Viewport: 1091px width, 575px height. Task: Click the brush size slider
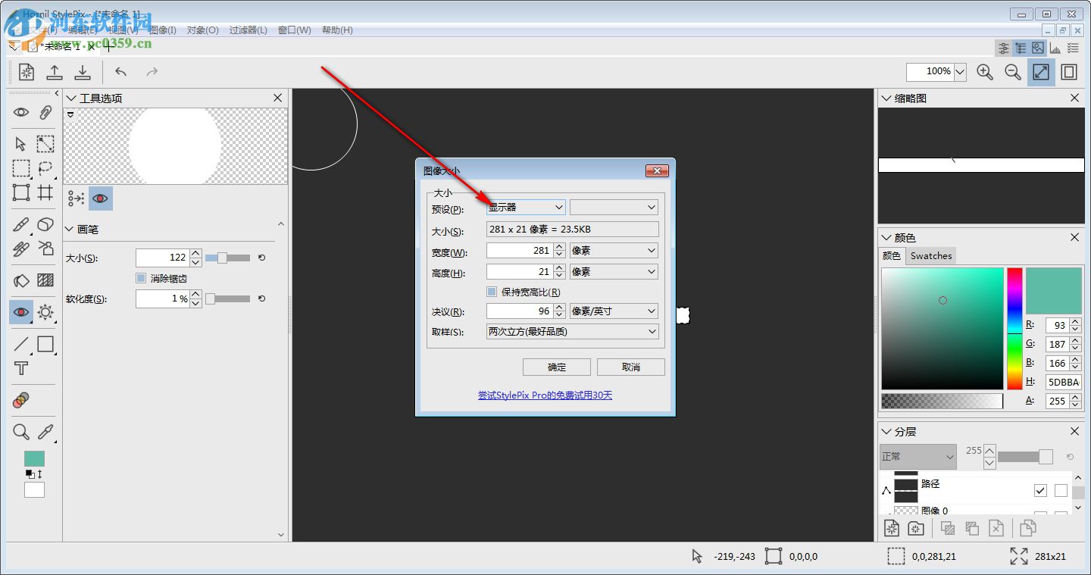click(227, 258)
